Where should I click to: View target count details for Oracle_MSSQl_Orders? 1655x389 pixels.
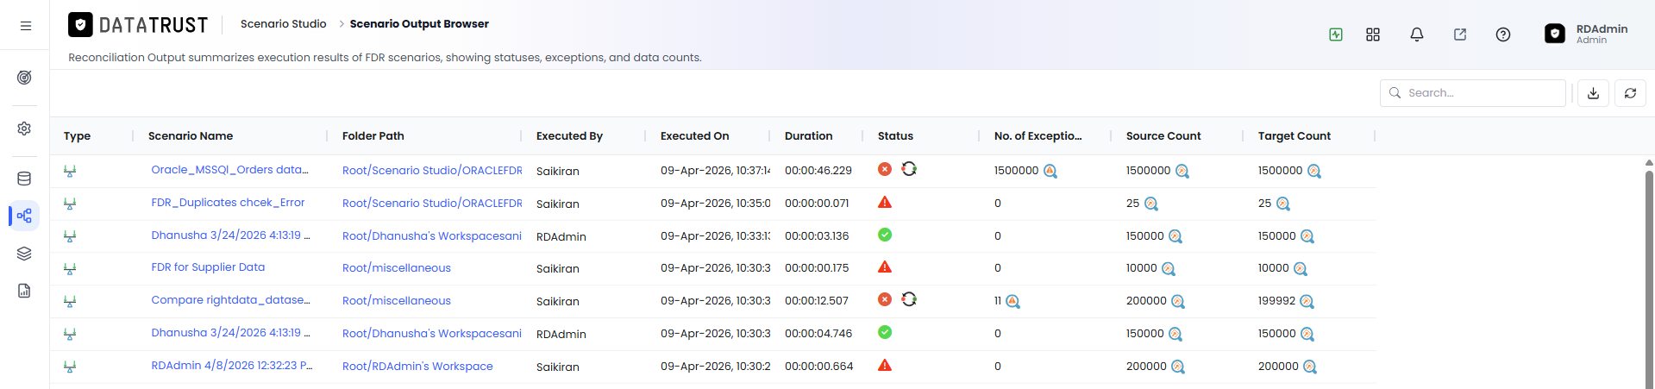[1314, 171]
